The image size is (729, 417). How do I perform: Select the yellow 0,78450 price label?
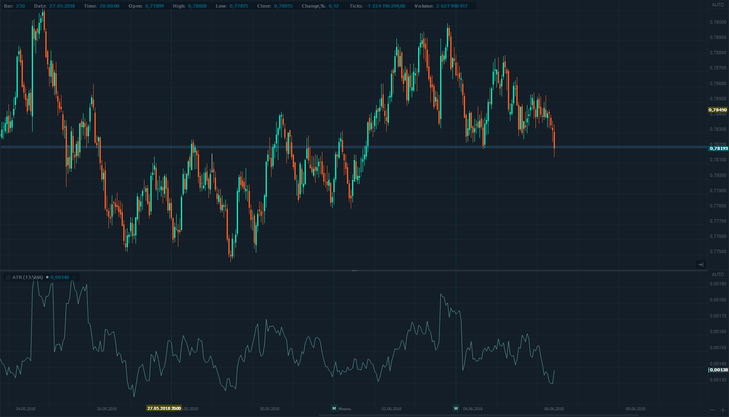pos(718,110)
